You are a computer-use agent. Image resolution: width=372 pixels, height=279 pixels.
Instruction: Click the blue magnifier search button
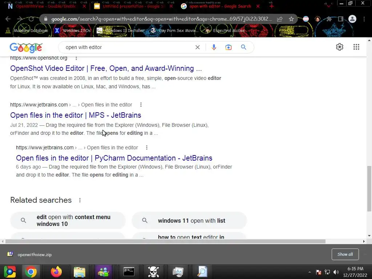click(x=244, y=47)
